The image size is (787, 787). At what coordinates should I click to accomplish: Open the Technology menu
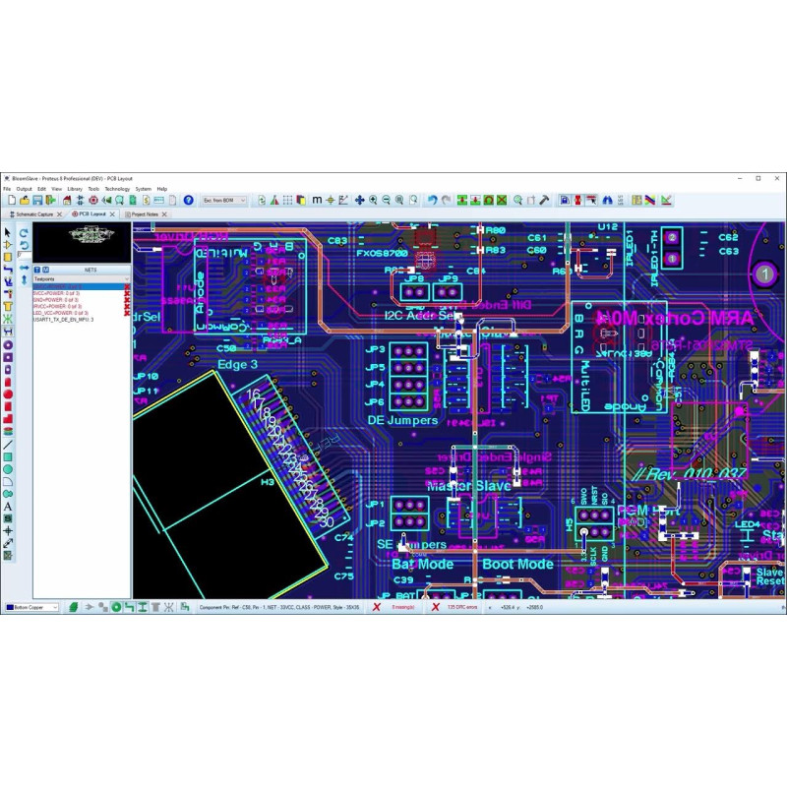click(x=117, y=188)
